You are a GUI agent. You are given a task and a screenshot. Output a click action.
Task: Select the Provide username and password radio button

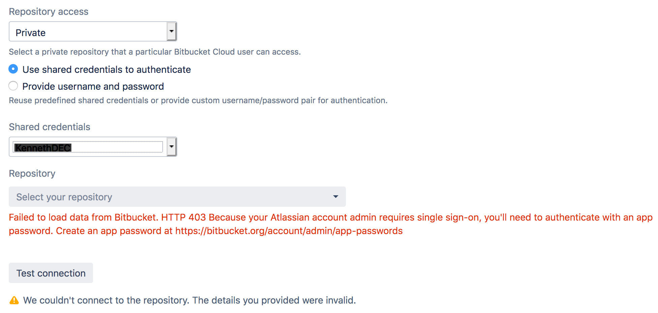click(x=13, y=86)
